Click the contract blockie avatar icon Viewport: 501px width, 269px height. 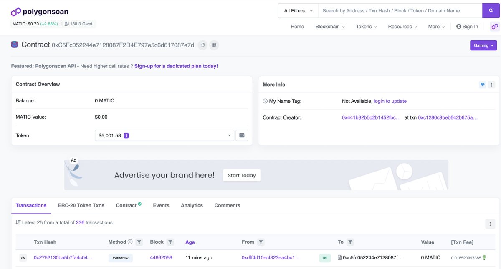(15, 45)
